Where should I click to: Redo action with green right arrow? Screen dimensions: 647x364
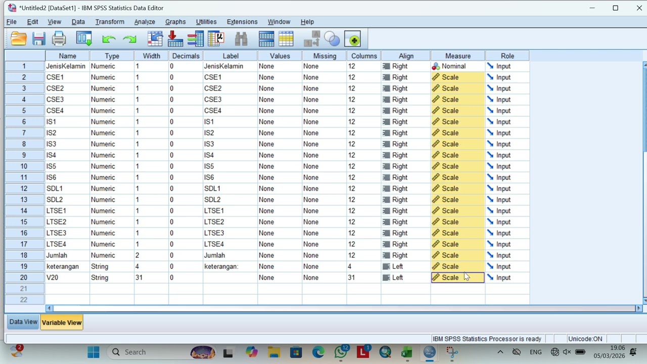point(129,39)
